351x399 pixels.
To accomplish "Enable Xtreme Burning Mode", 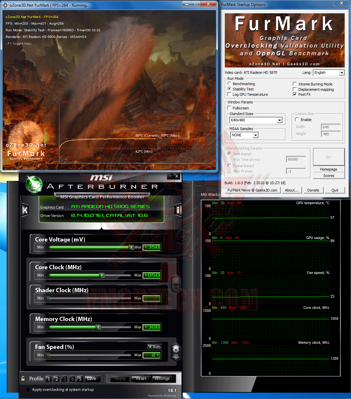I will [295, 84].
